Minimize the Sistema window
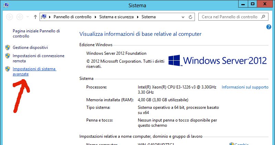 click(x=243, y=4)
